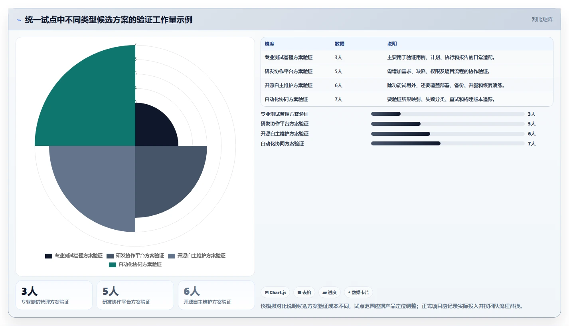Image resolution: width=569 pixels, height=326 pixels.
Task: Select table row 开源自主维护方案验证
Action: point(407,85)
